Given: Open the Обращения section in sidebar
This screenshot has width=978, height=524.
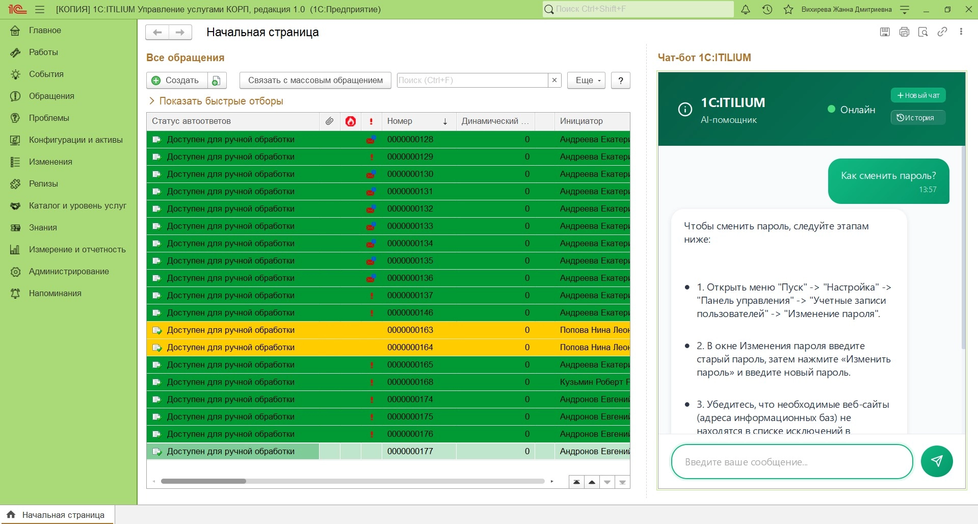Looking at the screenshot, I should [51, 96].
